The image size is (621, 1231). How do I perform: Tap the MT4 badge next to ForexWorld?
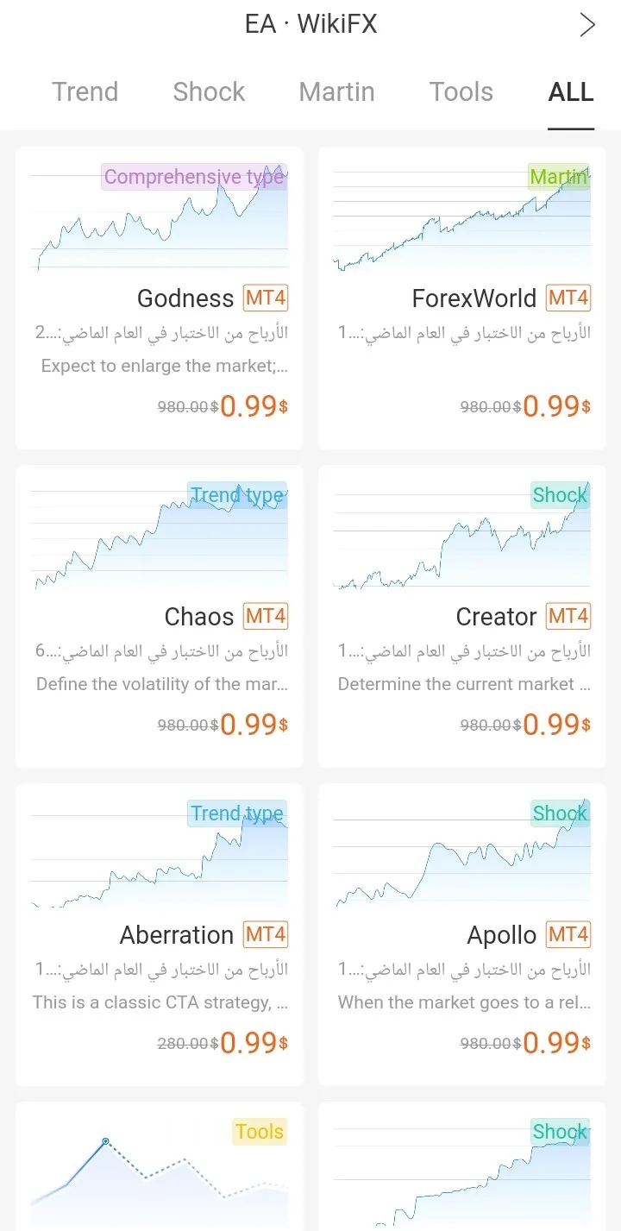pos(568,298)
